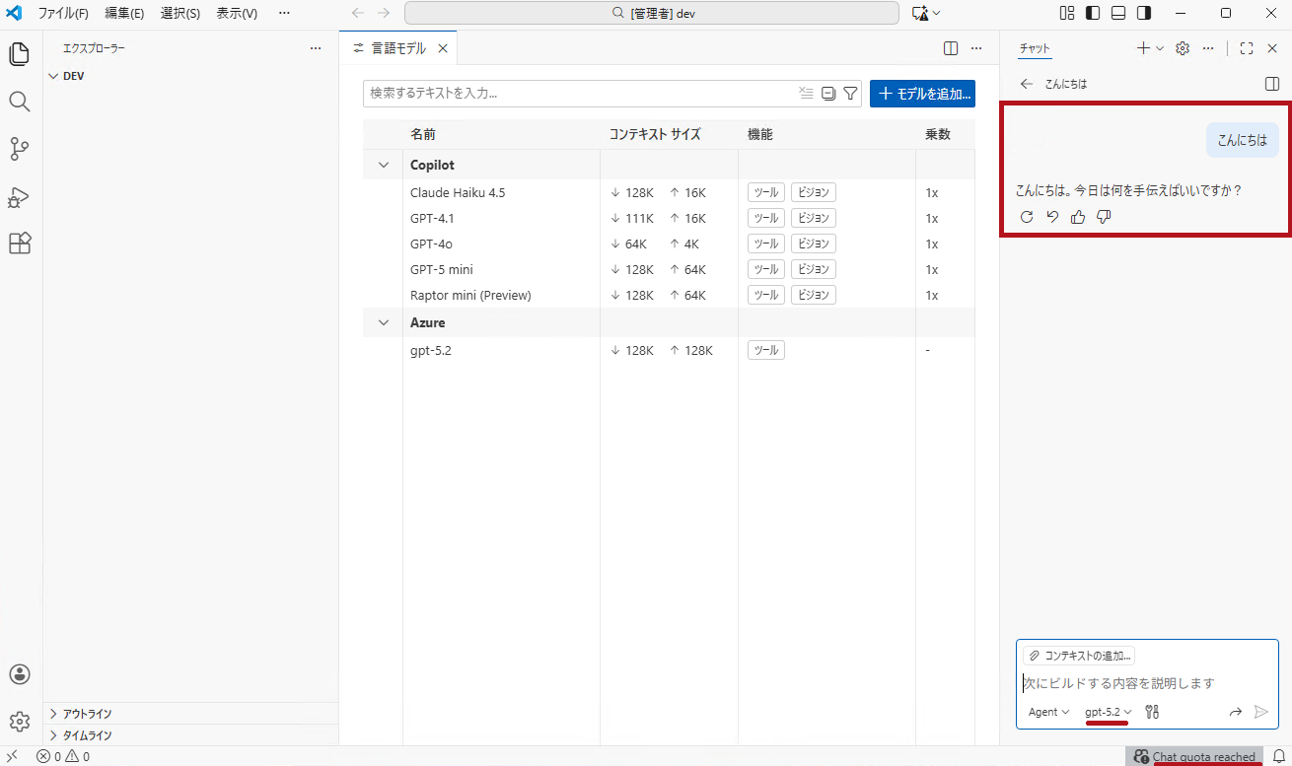Open chat settings via the gear icon
The height and width of the screenshot is (766, 1292).
(1182, 47)
